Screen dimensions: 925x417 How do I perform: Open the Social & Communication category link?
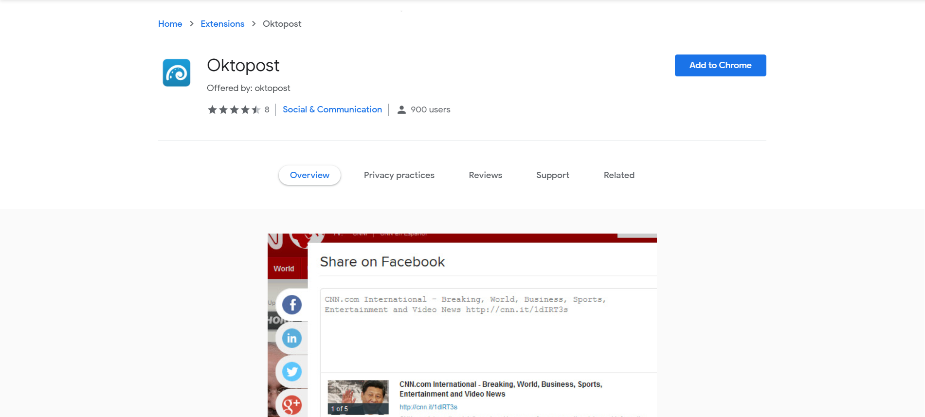click(x=332, y=109)
